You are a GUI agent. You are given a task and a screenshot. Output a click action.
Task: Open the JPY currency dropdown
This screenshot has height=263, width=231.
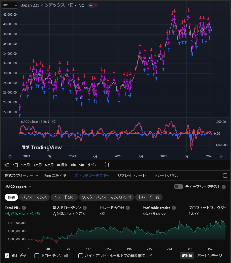coord(9,5)
